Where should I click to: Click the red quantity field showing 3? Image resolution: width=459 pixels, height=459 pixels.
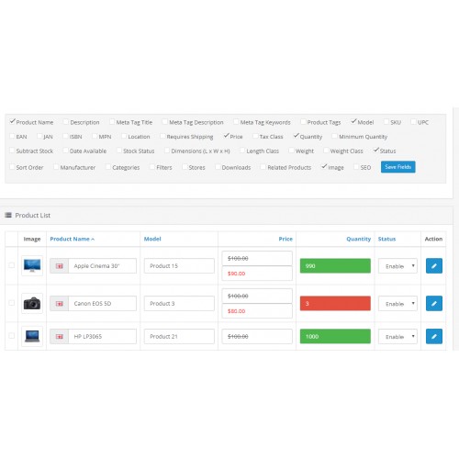pos(335,303)
